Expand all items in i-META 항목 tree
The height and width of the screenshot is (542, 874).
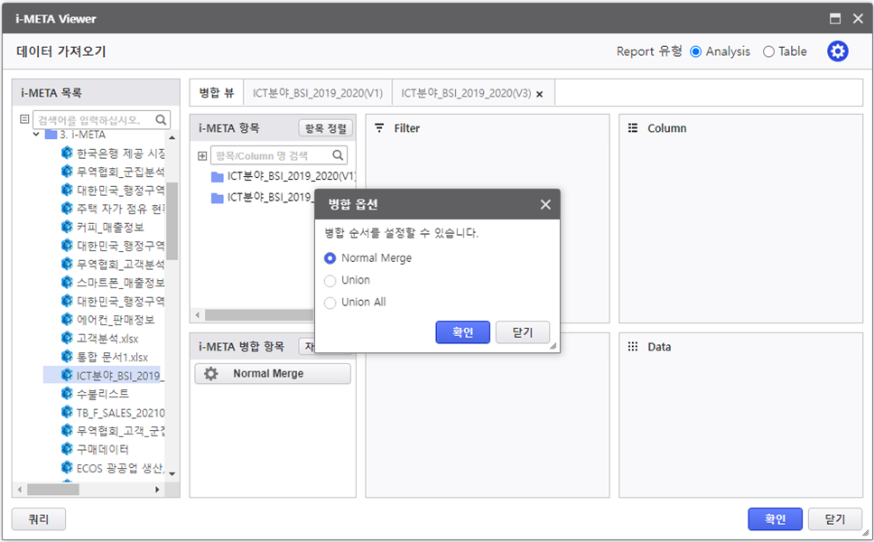point(201,155)
